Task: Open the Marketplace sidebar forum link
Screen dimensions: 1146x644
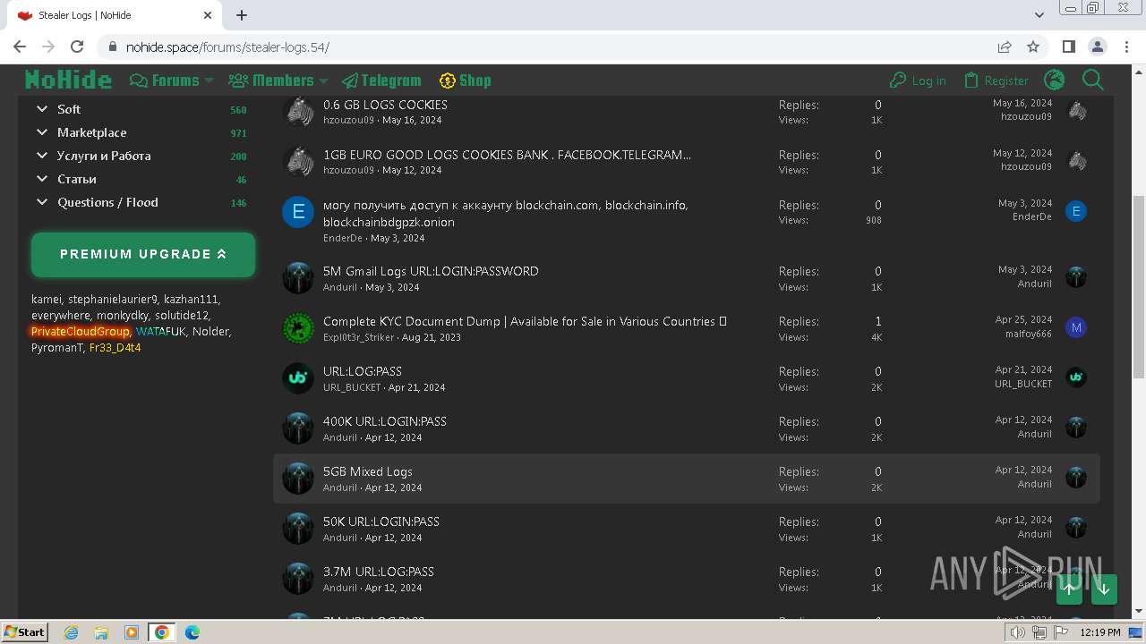Action: point(92,132)
